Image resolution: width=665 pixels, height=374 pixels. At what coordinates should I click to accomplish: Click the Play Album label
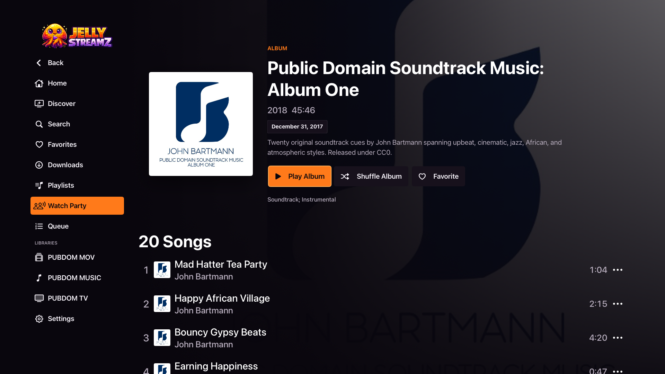(x=306, y=176)
